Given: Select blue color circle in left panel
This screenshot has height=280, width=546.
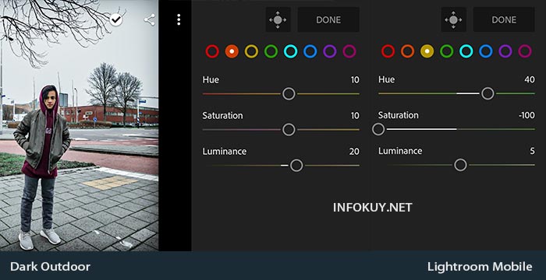Looking at the screenshot, I should coord(310,51).
